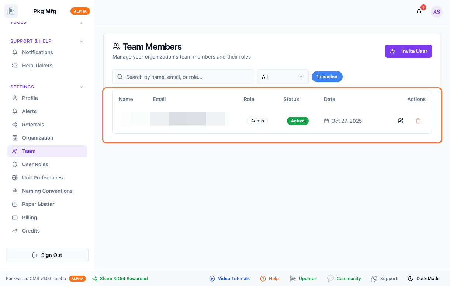Open the All filter dropdown
The height and width of the screenshot is (286, 450).
coord(283,77)
